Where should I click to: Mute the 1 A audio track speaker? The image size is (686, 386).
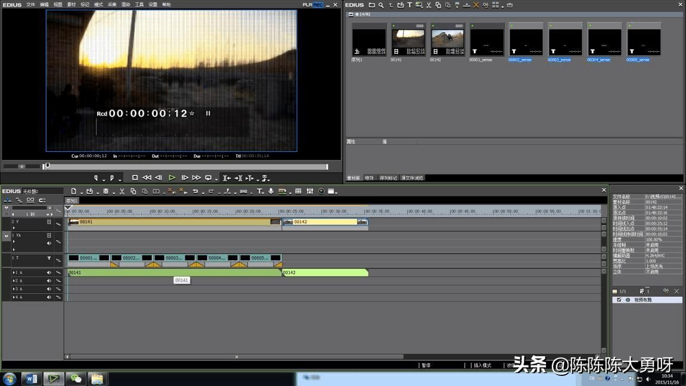[x=49, y=272]
